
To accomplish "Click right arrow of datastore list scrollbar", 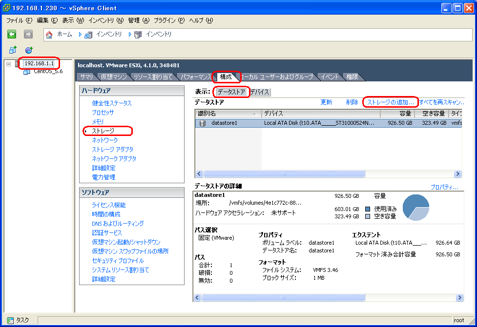I will 457,174.
